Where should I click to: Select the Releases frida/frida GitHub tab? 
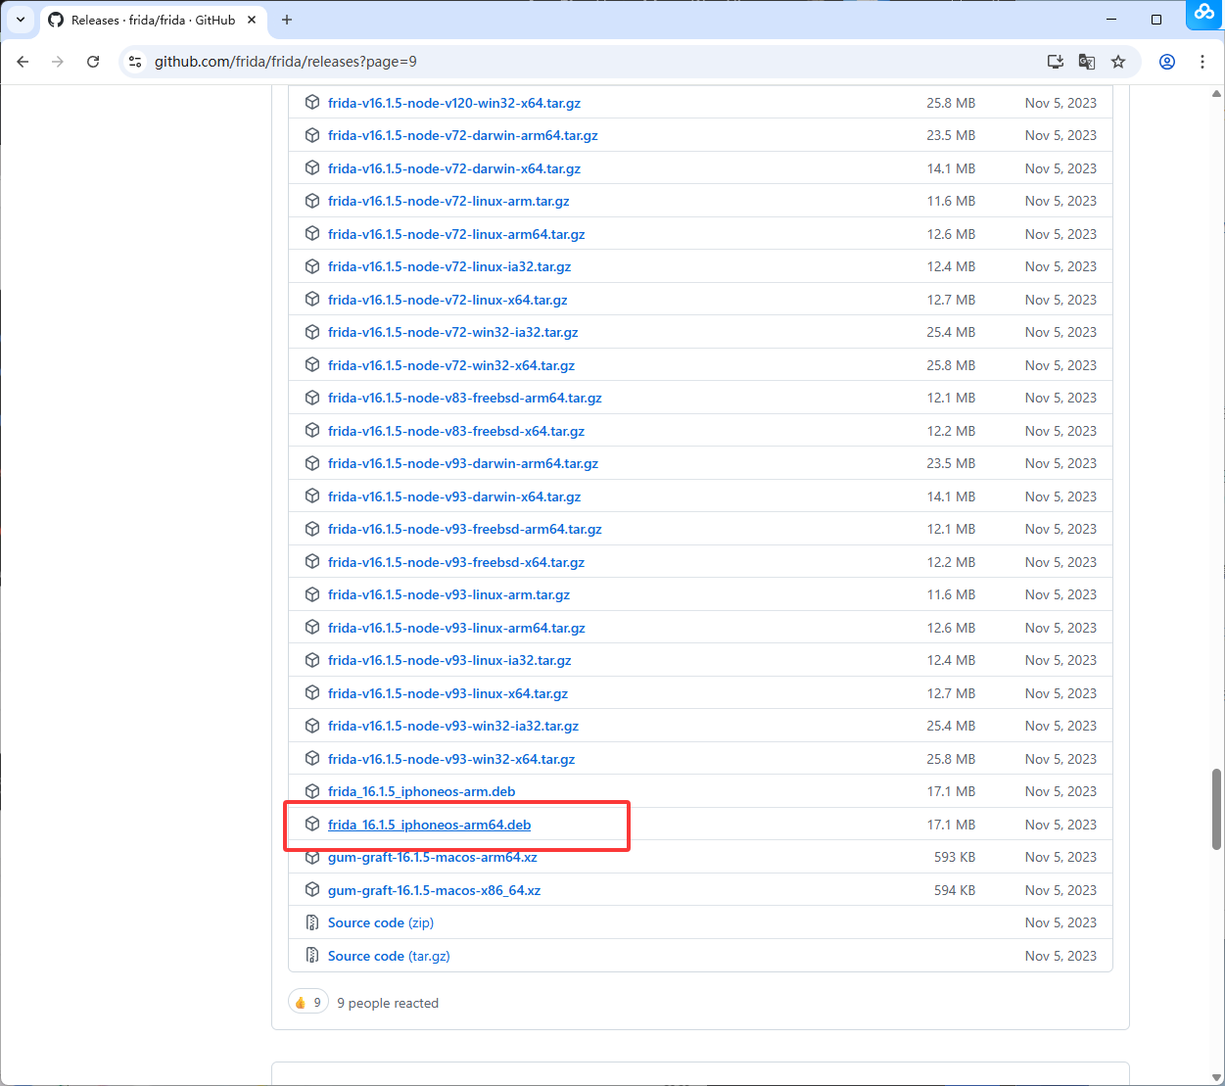(154, 20)
